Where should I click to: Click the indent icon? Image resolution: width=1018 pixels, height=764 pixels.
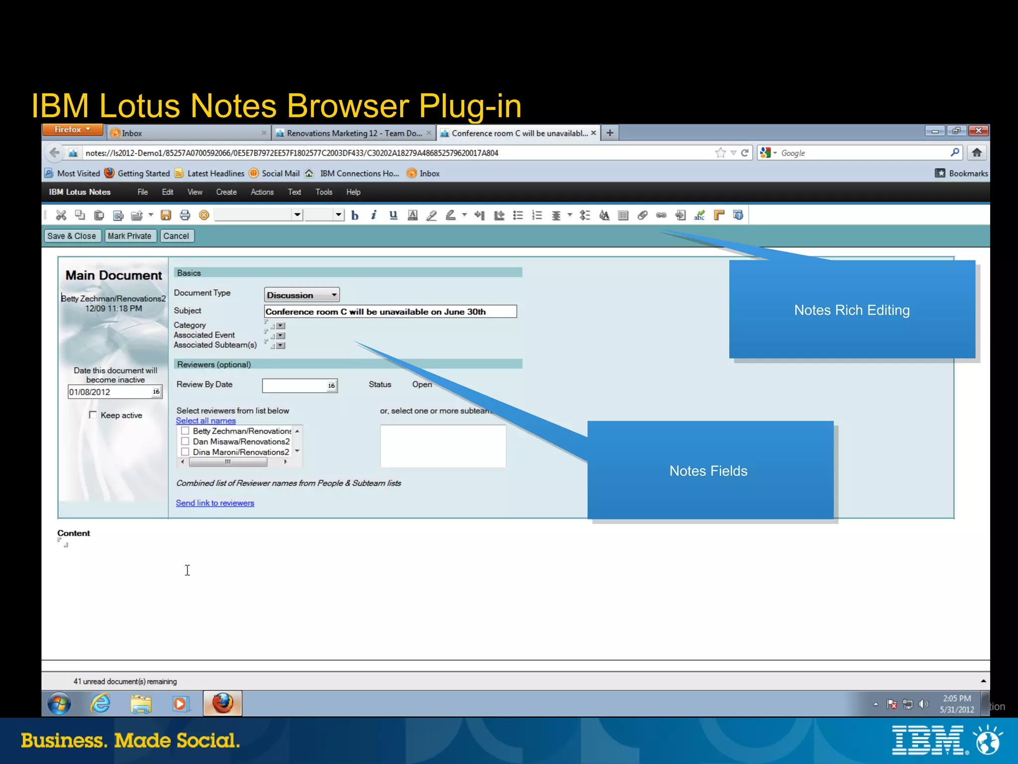point(480,215)
